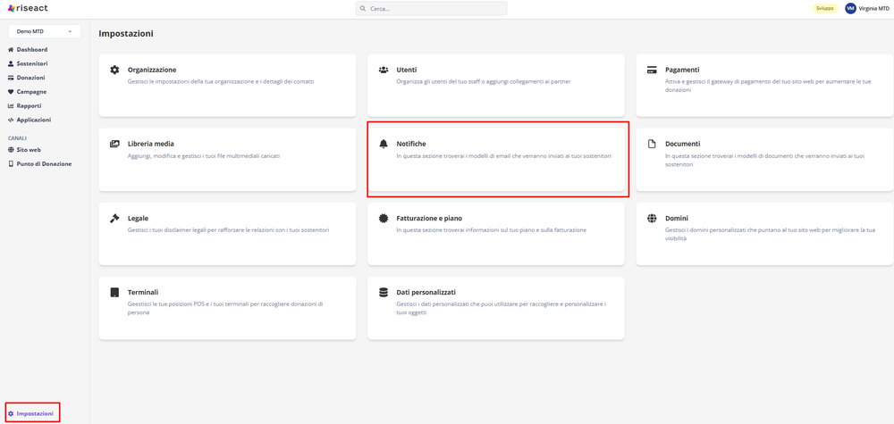Open the Demo MTD organization dropdown

44,31
